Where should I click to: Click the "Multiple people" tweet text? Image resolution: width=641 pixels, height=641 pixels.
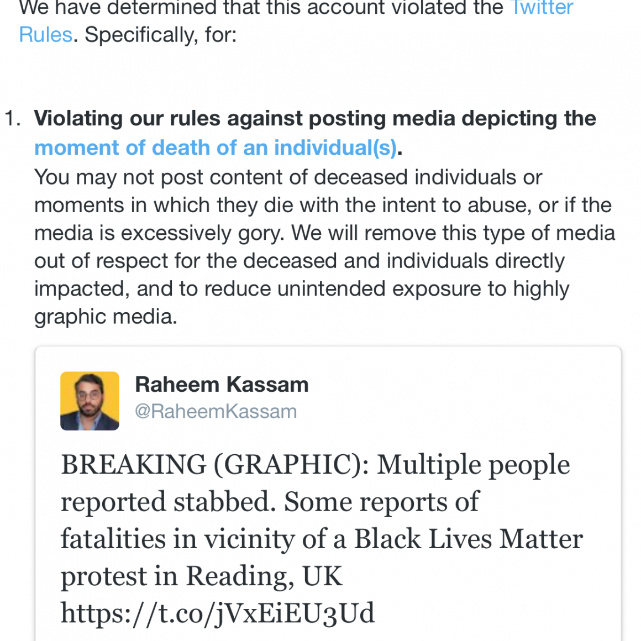[x=473, y=465]
